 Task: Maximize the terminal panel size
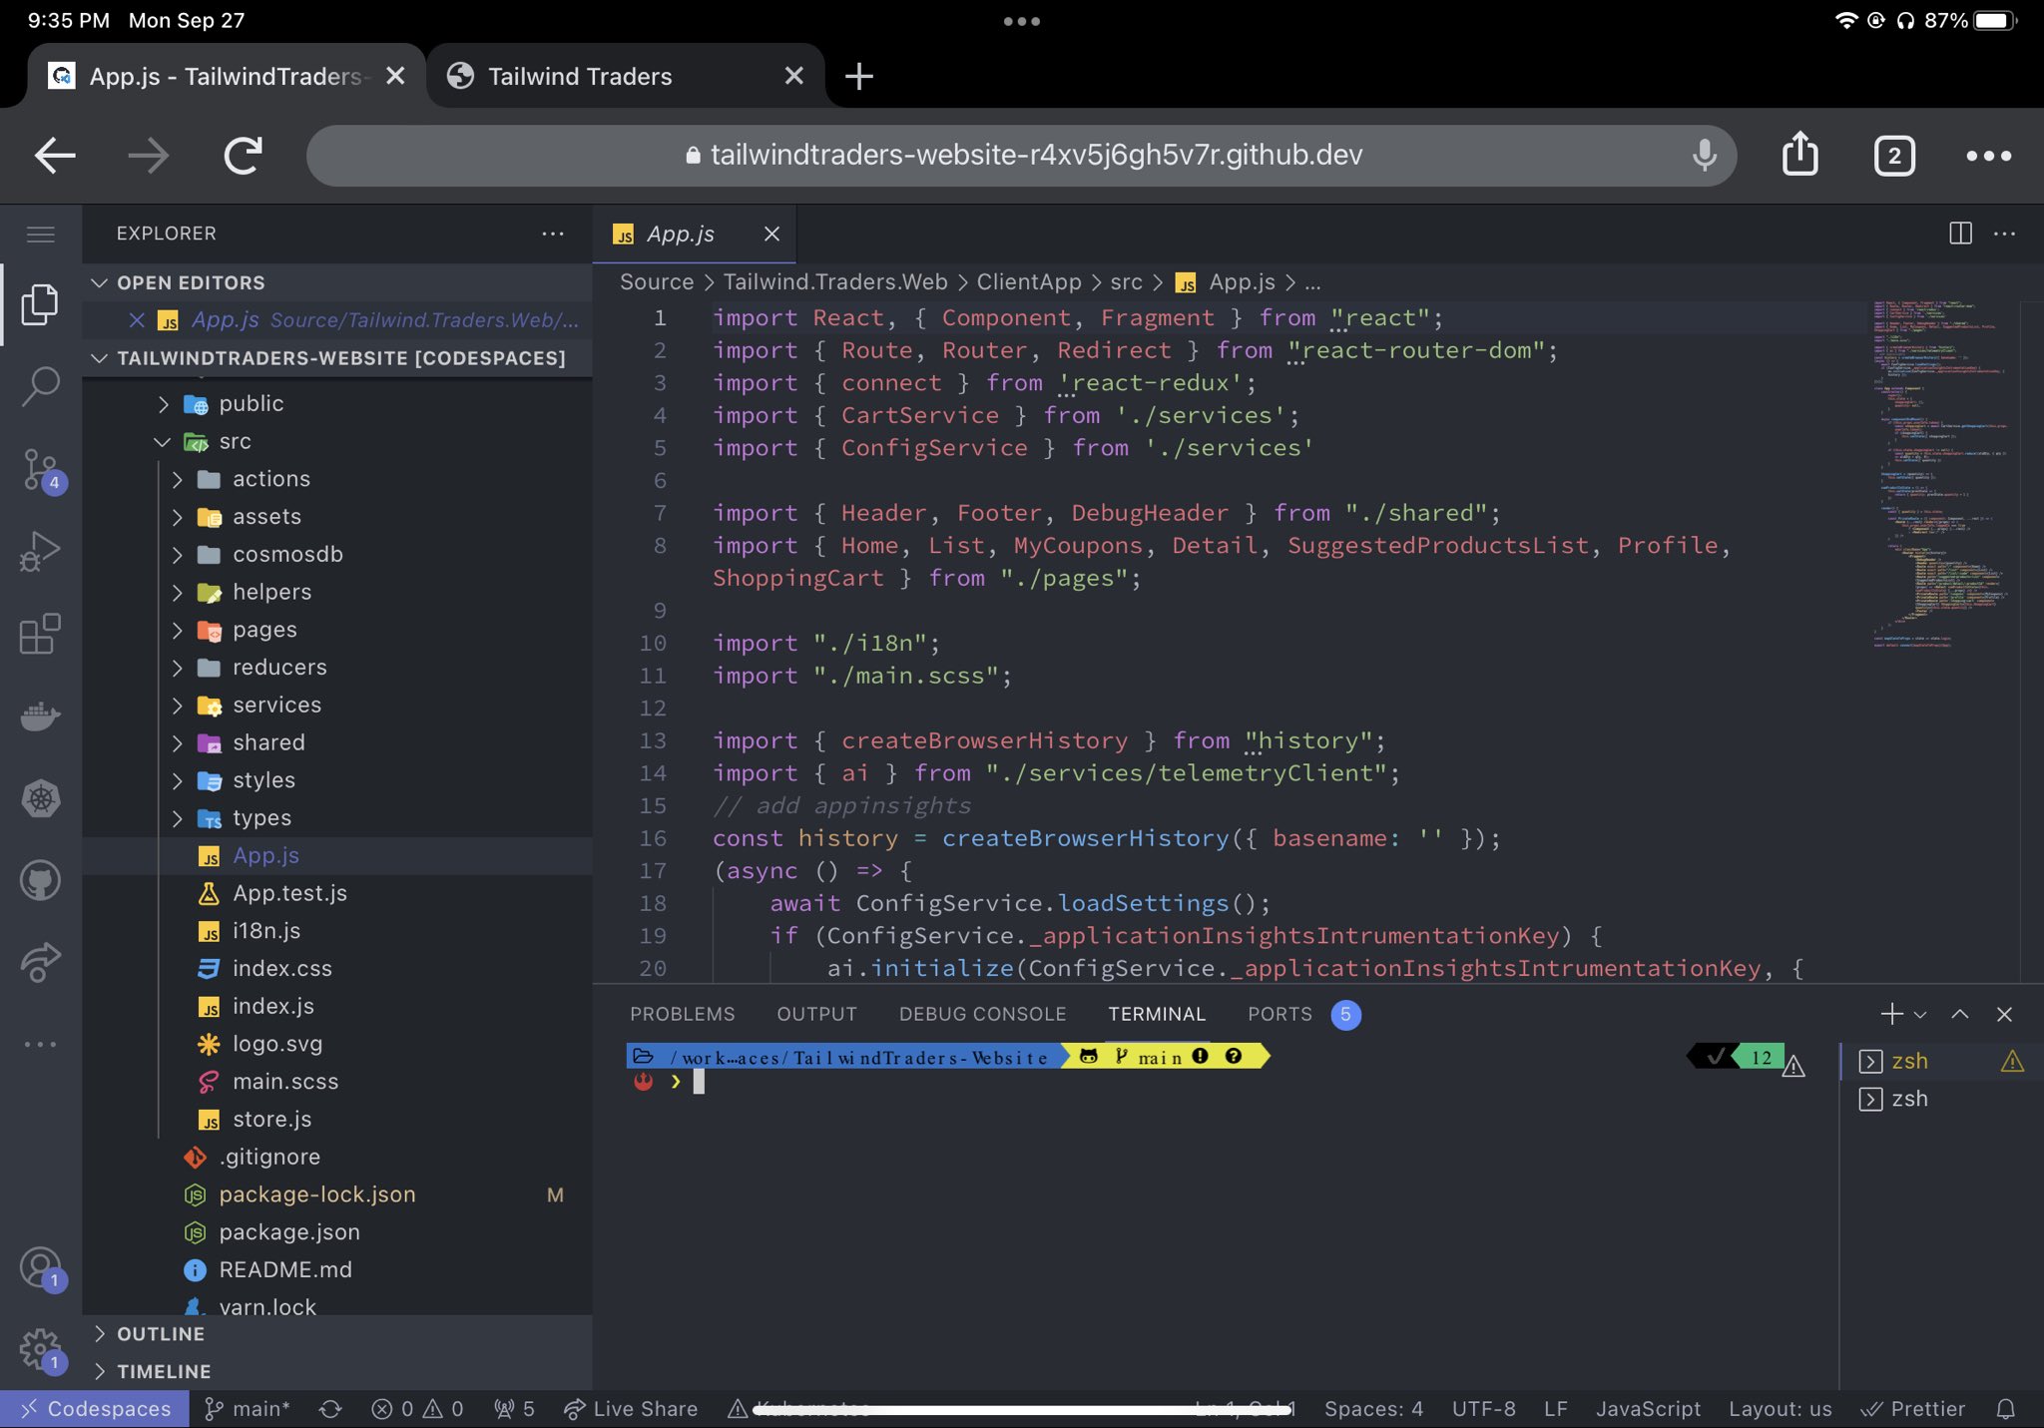click(x=1960, y=1014)
